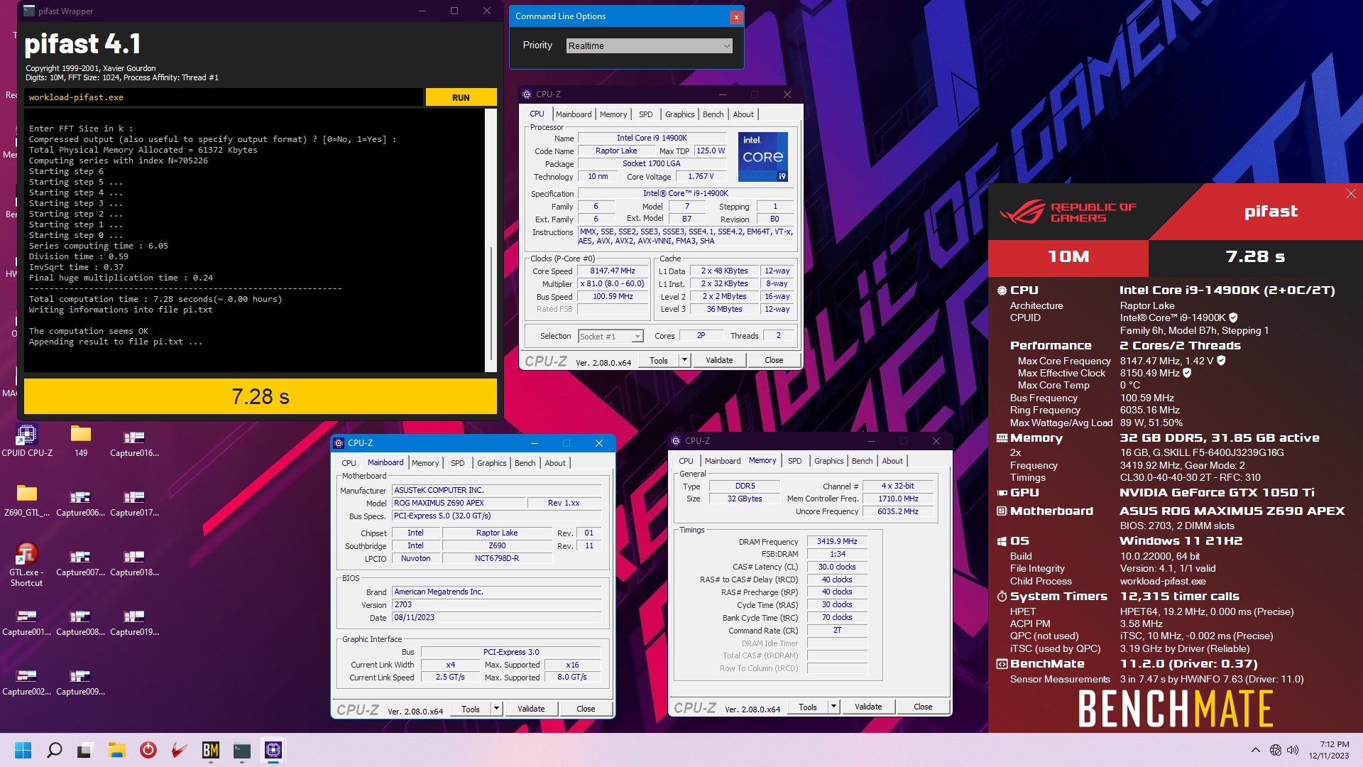Launch GTL.exe shortcut on desktop
The width and height of the screenshot is (1363, 767).
click(x=26, y=564)
